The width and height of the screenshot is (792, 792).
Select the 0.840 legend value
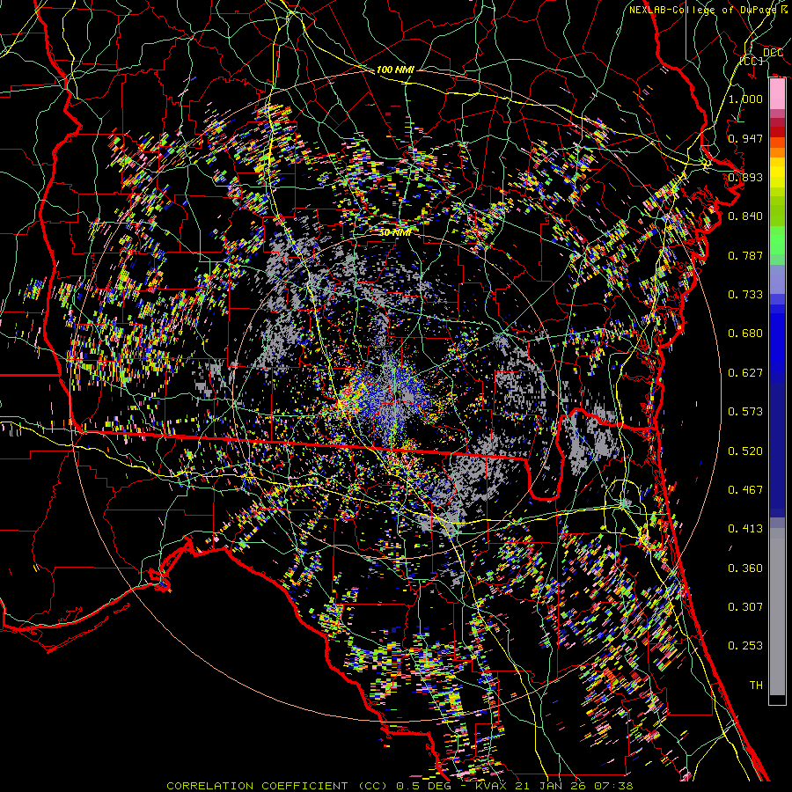745,216
